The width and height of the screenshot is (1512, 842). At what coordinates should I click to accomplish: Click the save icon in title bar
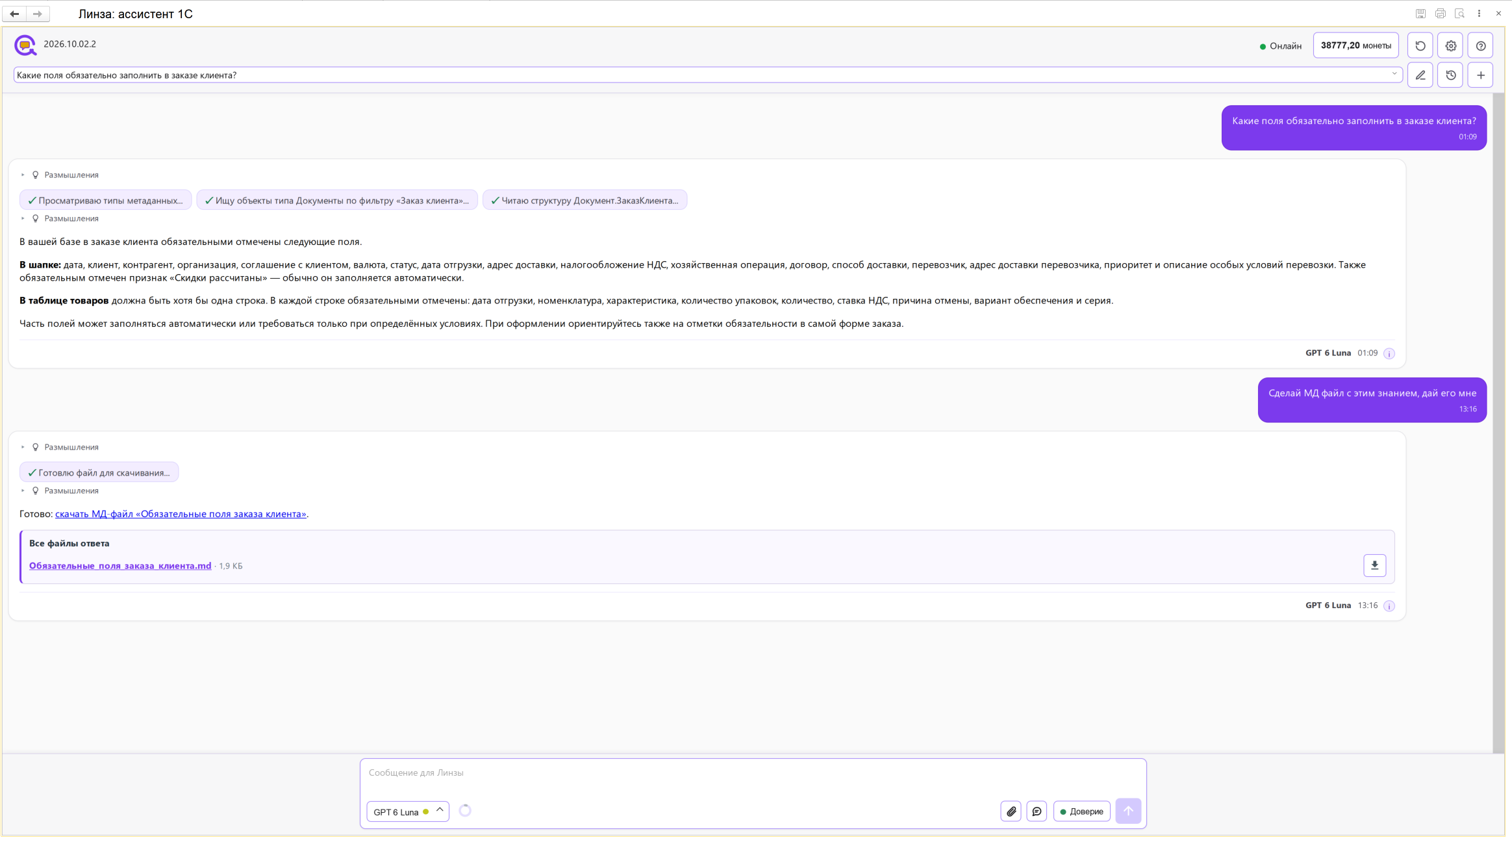click(1420, 14)
